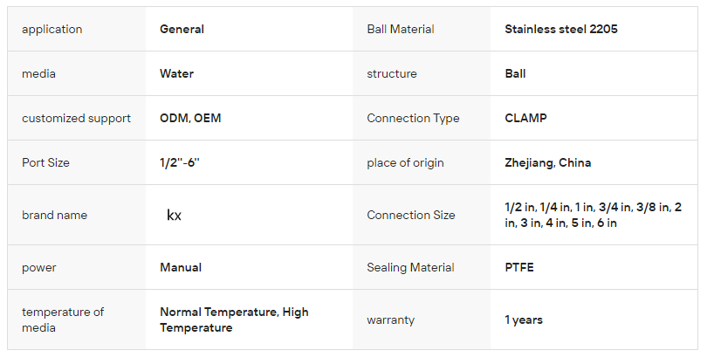The width and height of the screenshot is (714, 364).
Task: Click the connection sizes list starting '1/2 in'
Action: [593, 216]
